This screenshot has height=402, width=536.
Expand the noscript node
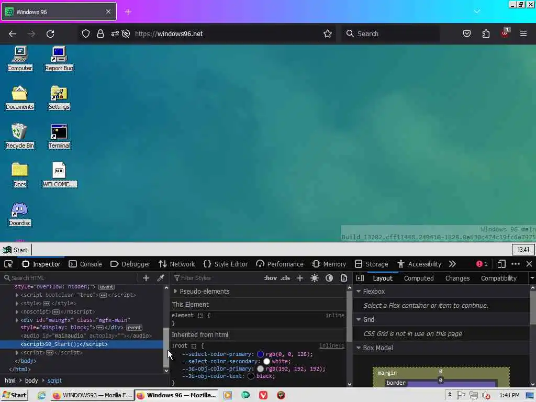17,312
